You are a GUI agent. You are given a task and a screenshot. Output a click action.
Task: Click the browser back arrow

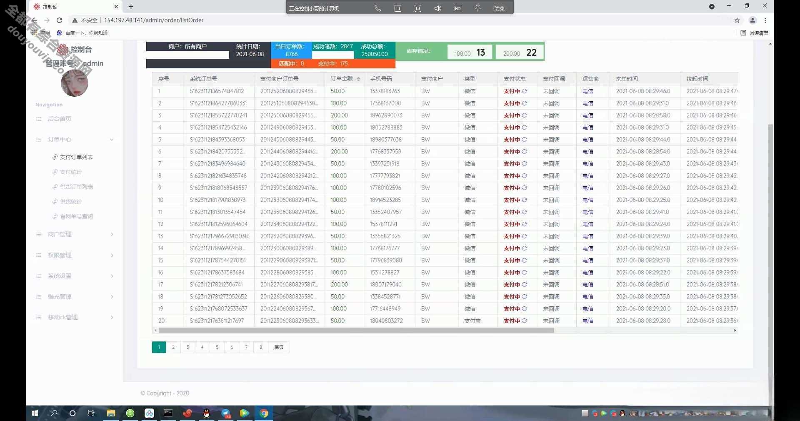pyautogui.click(x=35, y=20)
